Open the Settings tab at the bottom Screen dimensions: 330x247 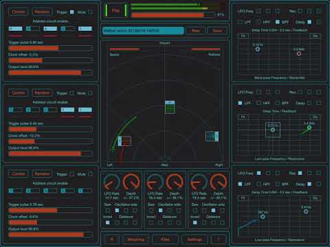click(195, 239)
